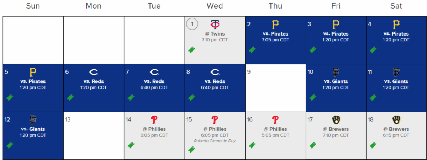
Task: Click the Giants logo on the 10th
Action: pos(336,72)
